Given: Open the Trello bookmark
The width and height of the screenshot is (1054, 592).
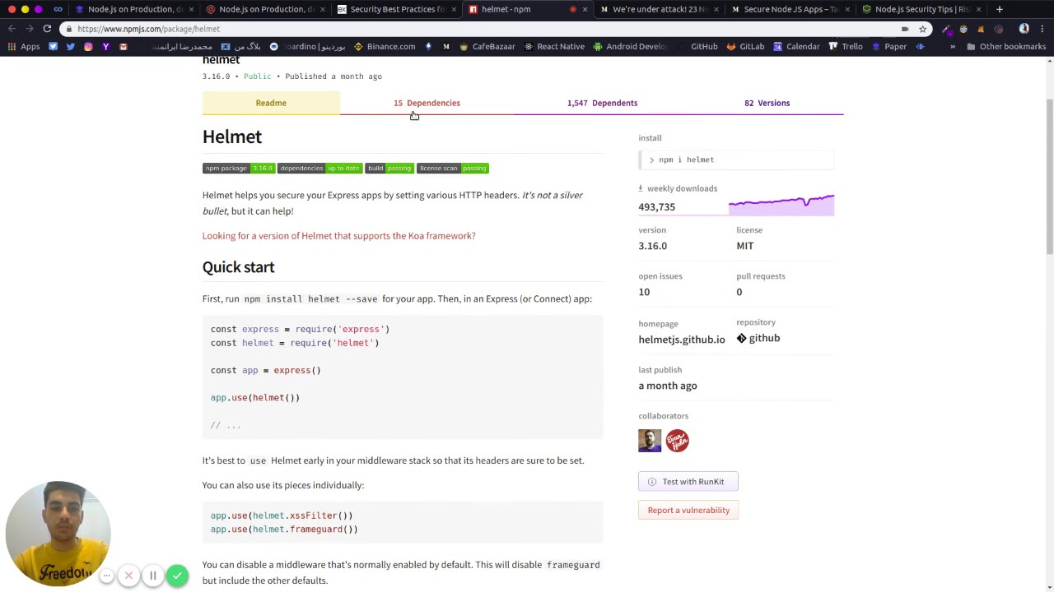Looking at the screenshot, I should (x=846, y=47).
